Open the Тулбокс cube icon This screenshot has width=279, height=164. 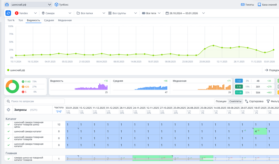56,5
